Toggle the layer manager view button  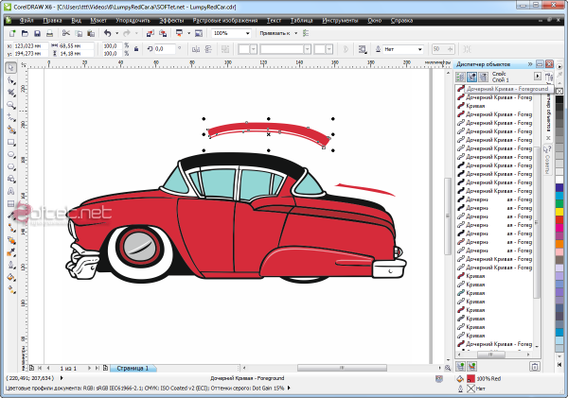click(485, 76)
